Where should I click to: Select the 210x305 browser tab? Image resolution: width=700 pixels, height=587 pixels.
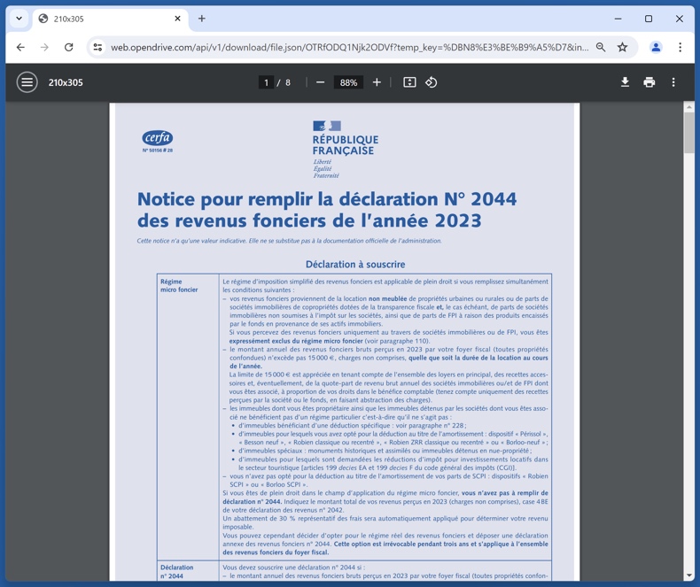(x=110, y=19)
